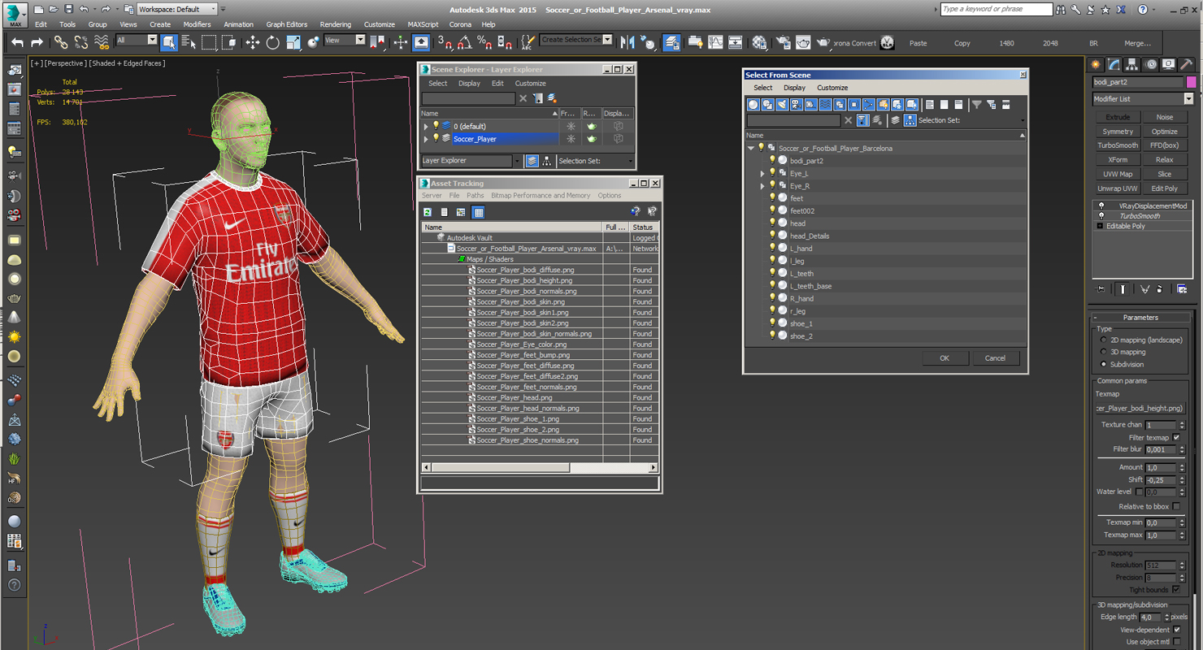Click Cancel in Select From Scene
Screen dimensions: 1203x650
point(995,358)
